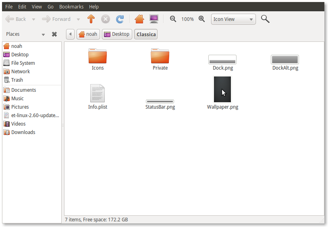Open the Computer location in the toolbar
The image size is (328, 227).
(154, 19)
